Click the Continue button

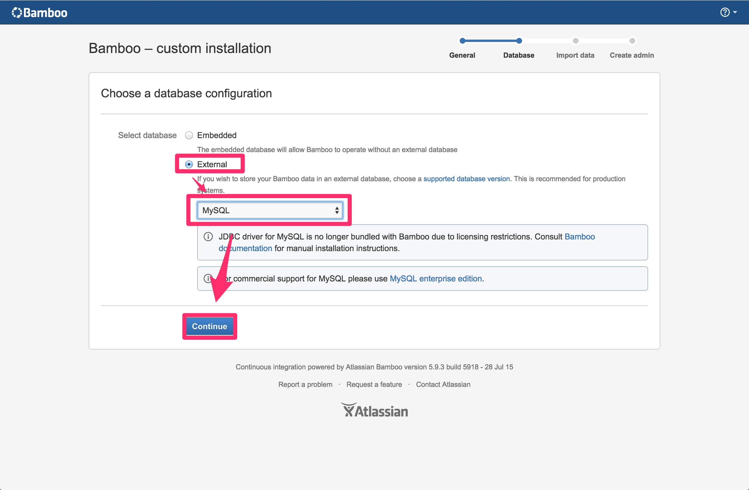[x=210, y=326]
